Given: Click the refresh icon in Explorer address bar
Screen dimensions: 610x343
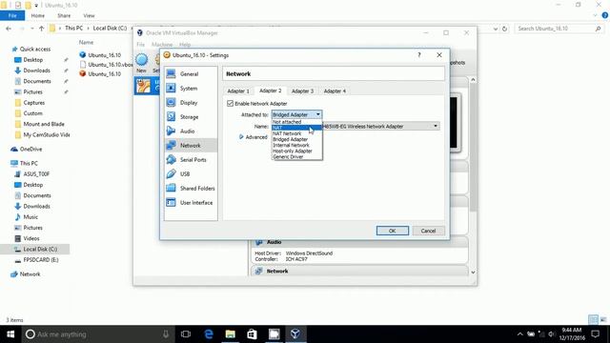Looking at the screenshot, I should [504, 29].
